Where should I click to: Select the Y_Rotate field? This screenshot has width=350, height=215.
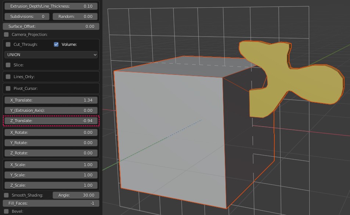(x=51, y=143)
